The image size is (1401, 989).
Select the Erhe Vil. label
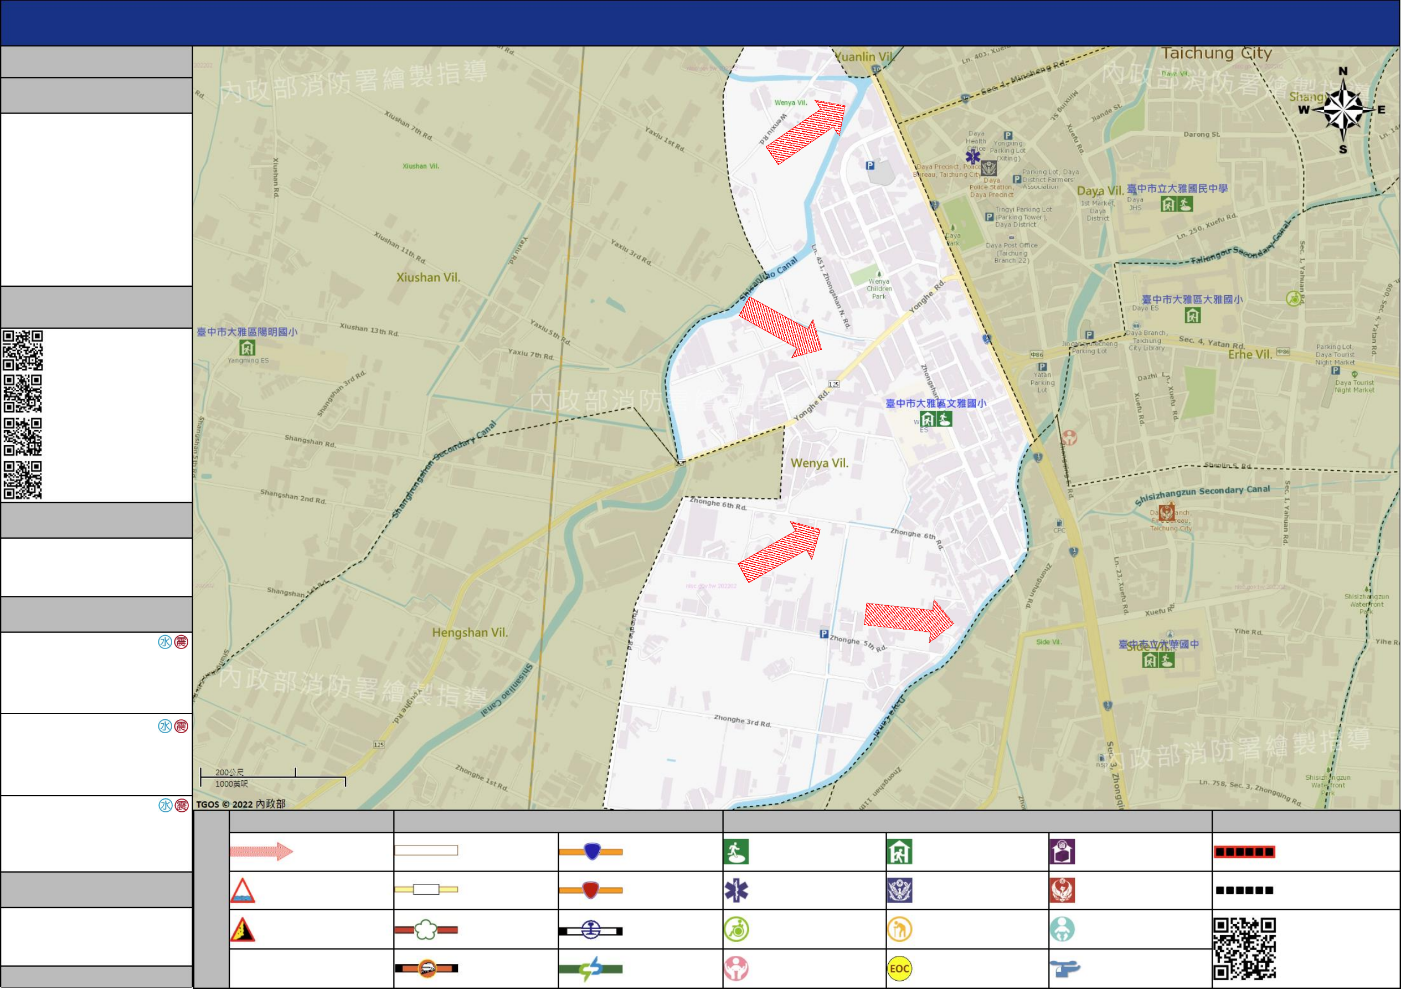pyautogui.click(x=1250, y=354)
